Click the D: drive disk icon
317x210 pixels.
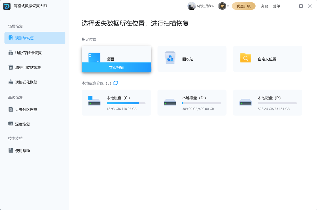coord(170,102)
